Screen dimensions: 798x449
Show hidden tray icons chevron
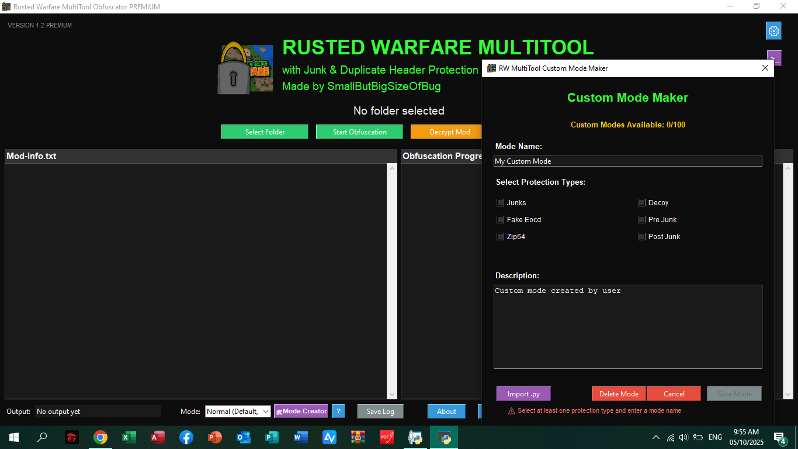tap(656, 437)
